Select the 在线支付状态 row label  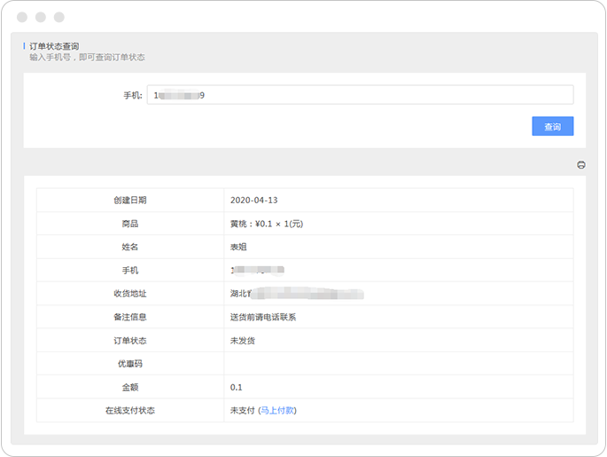(130, 410)
